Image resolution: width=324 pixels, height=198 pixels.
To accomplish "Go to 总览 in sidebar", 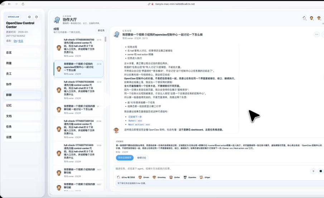I will click(x=23, y=53).
